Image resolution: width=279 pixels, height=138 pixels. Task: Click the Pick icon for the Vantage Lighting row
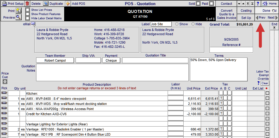[x=4, y=123]
